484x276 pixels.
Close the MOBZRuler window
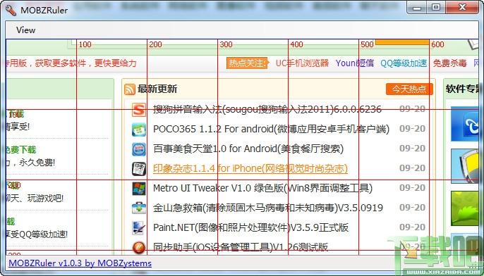(x=462, y=7)
